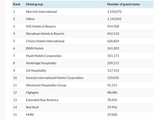Select Aimbridge Hospitality cell
This screenshot has height=120, width=158.
[41, 63]
